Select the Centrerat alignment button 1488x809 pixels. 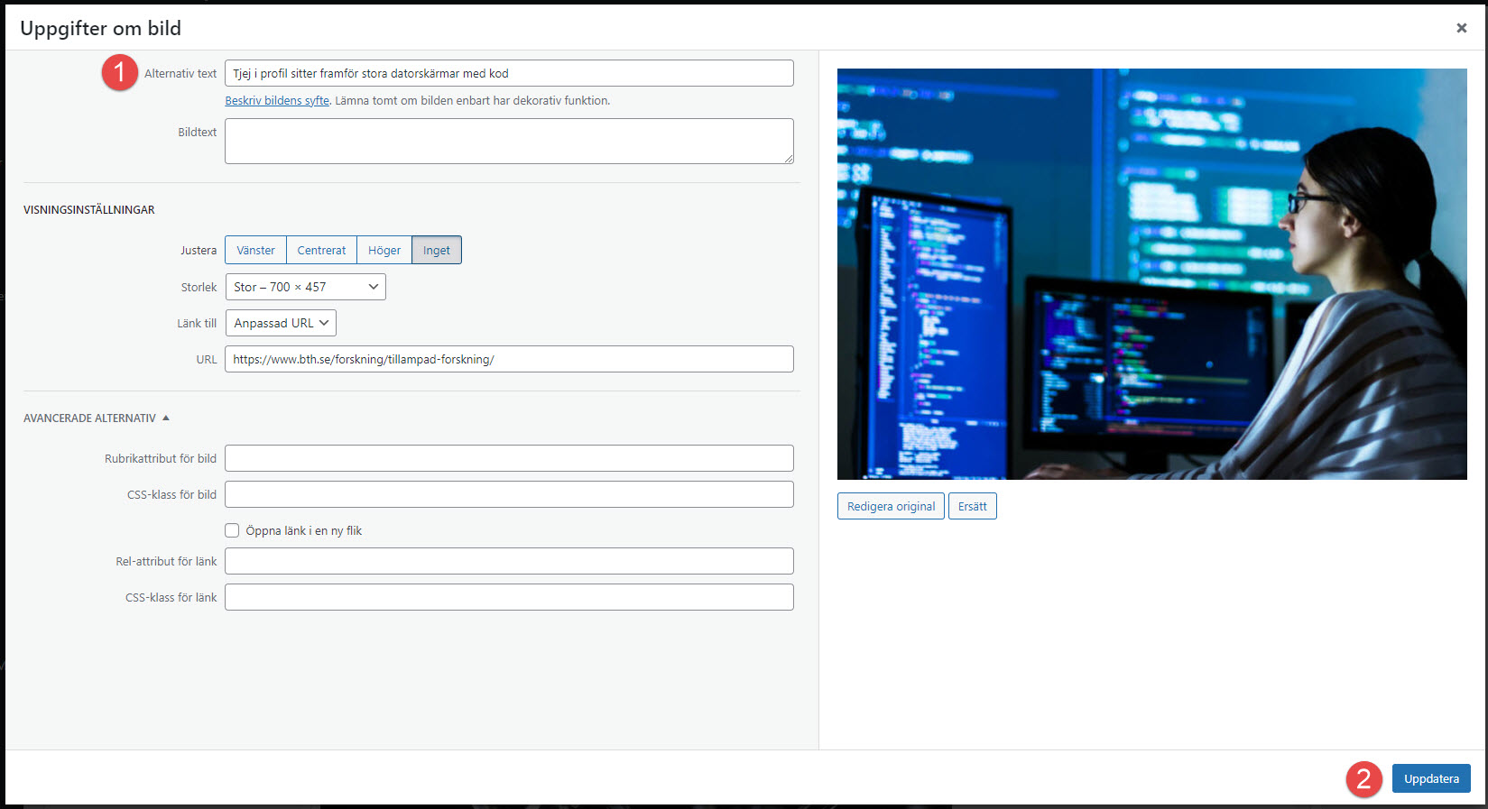coord(321,250)
